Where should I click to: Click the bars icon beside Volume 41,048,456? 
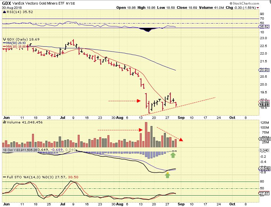[5, 122]
